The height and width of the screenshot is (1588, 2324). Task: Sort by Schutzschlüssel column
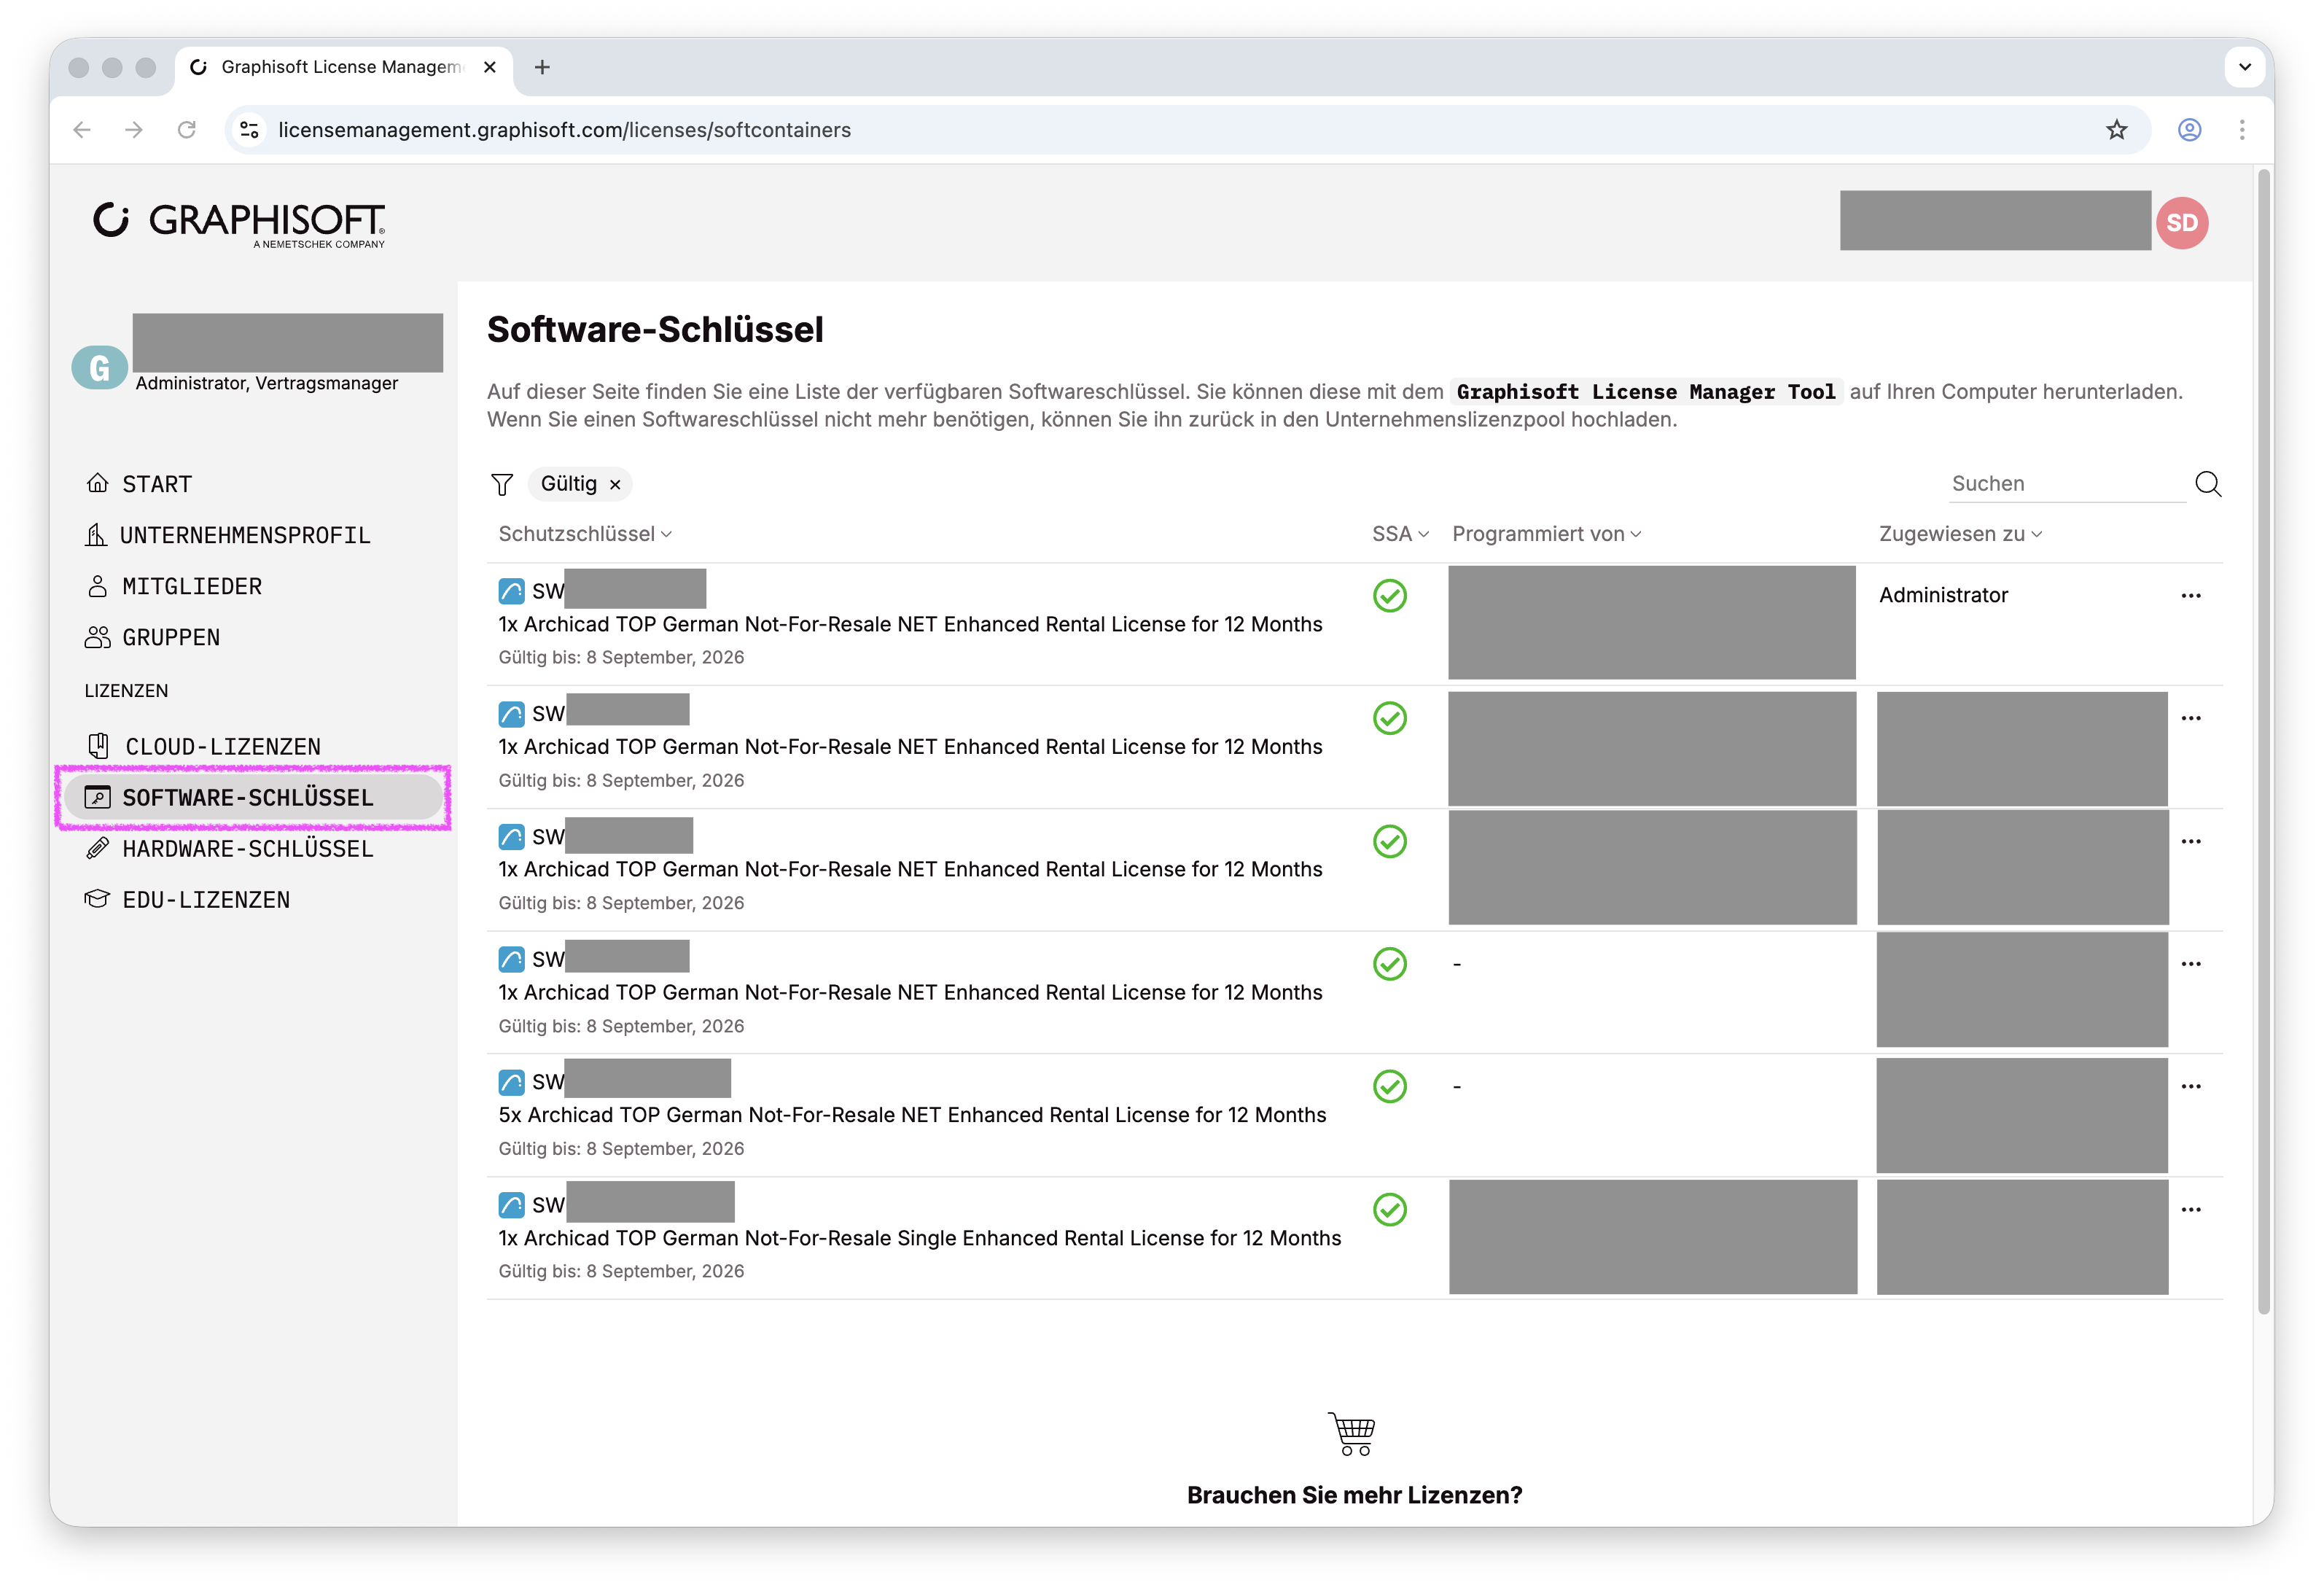point(585,534)
